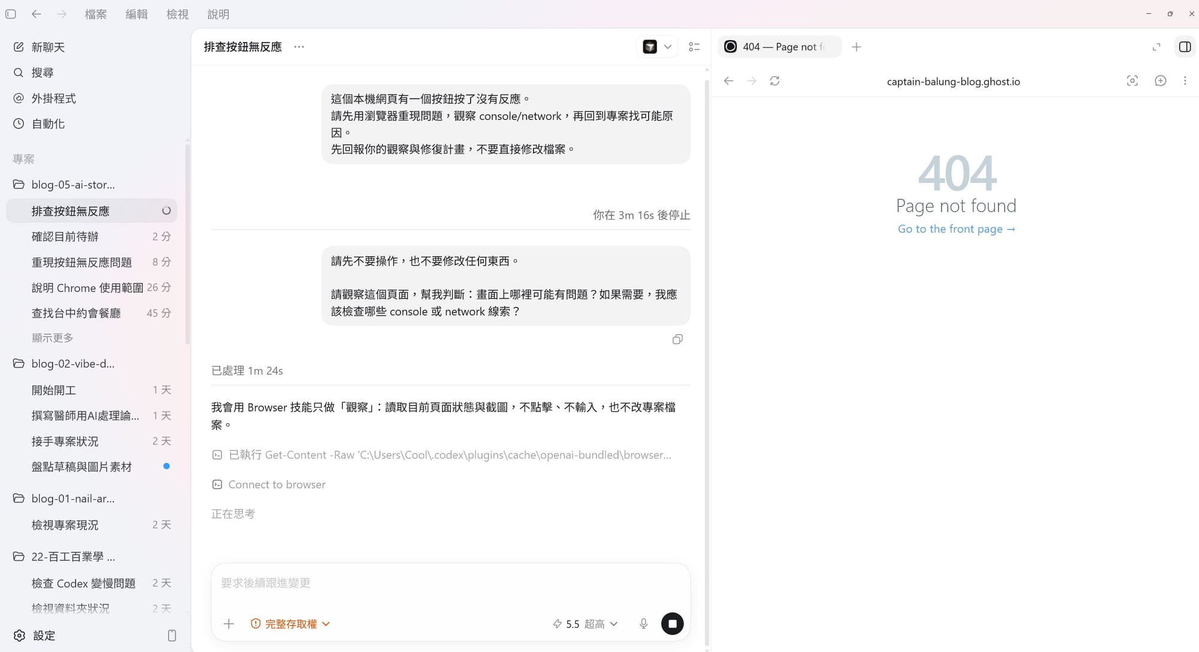
Task: Go forward using the top navigation arrow
Action: pos(62,14)
